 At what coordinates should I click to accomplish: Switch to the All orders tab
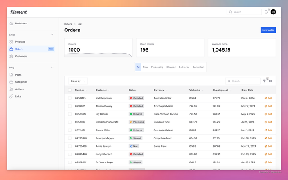pos(138,67)
